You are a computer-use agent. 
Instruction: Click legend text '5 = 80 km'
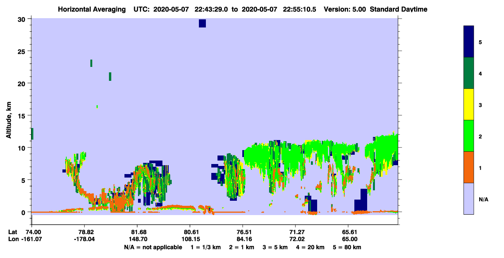tap(347, 247)
